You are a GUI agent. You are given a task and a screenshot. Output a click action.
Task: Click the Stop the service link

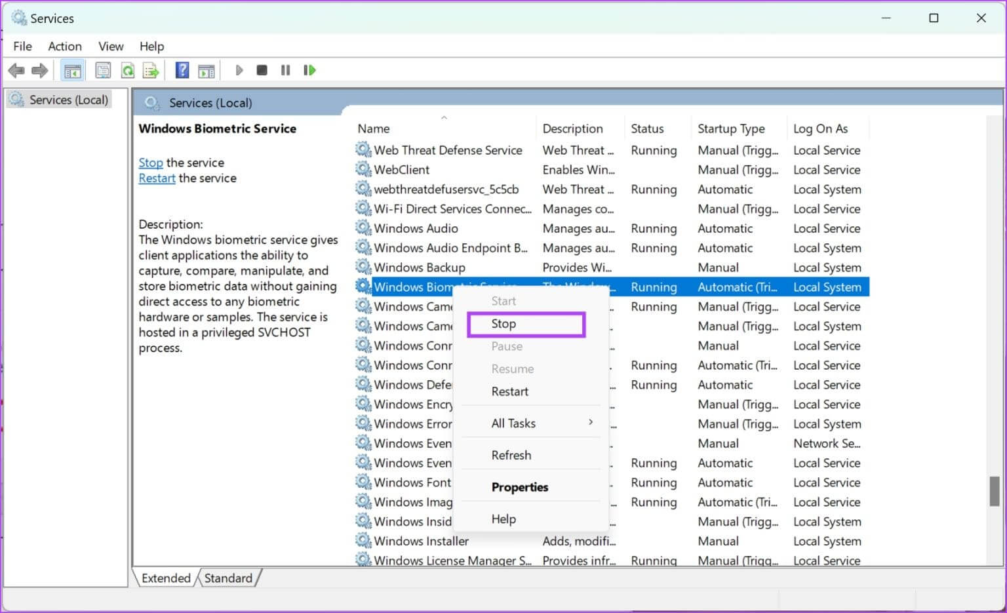(x=150, y=162)
